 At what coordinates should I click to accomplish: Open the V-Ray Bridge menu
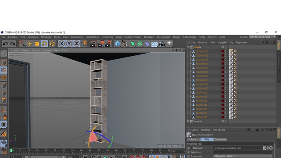tap(190, 37)
